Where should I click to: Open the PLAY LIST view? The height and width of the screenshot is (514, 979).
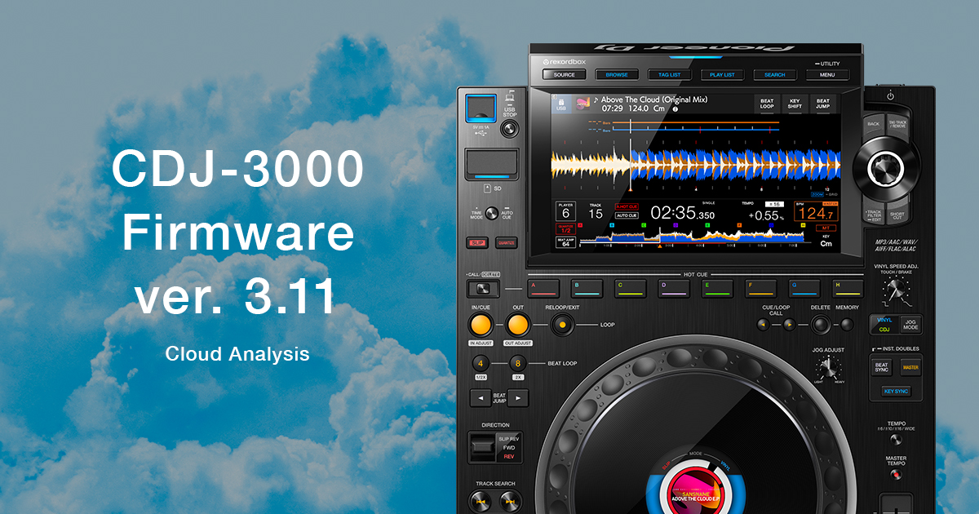(722, 74)
